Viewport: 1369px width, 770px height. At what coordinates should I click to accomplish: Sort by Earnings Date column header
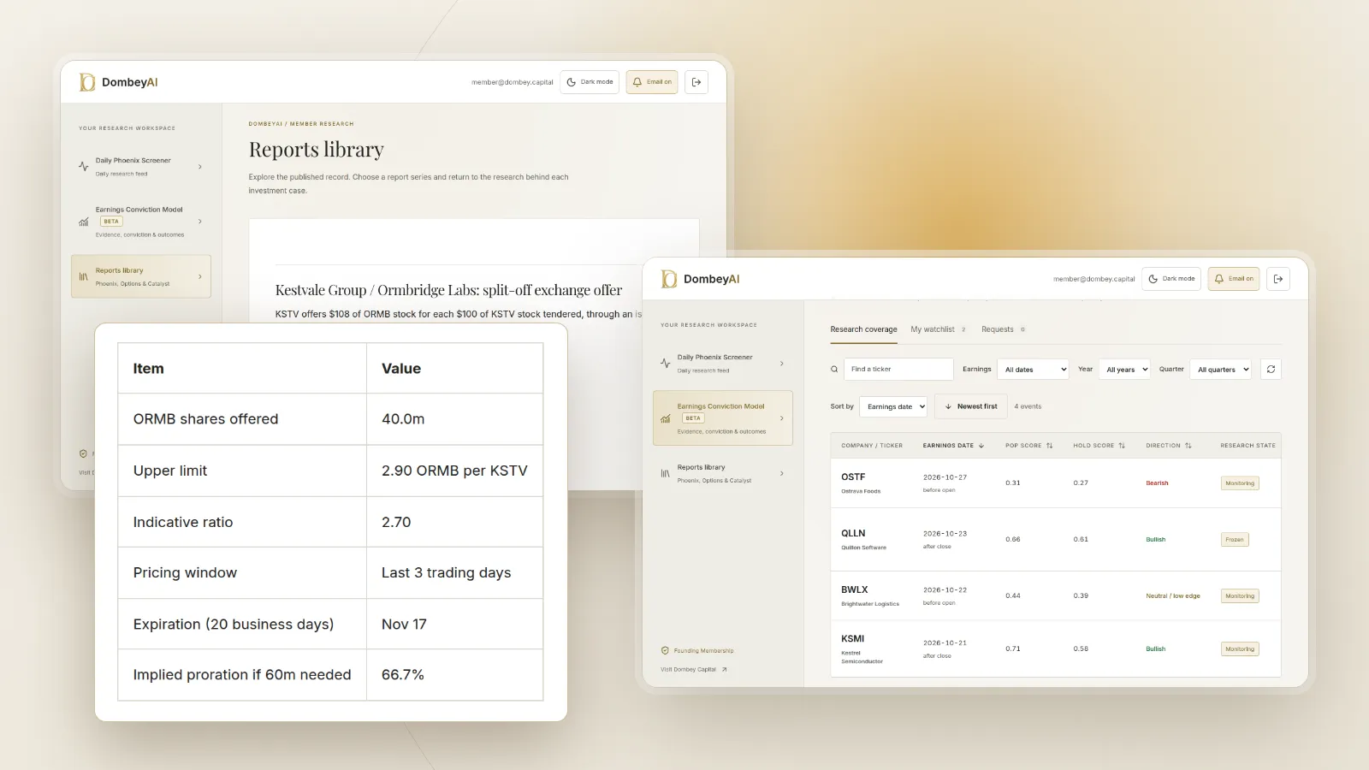coord(953,446)
